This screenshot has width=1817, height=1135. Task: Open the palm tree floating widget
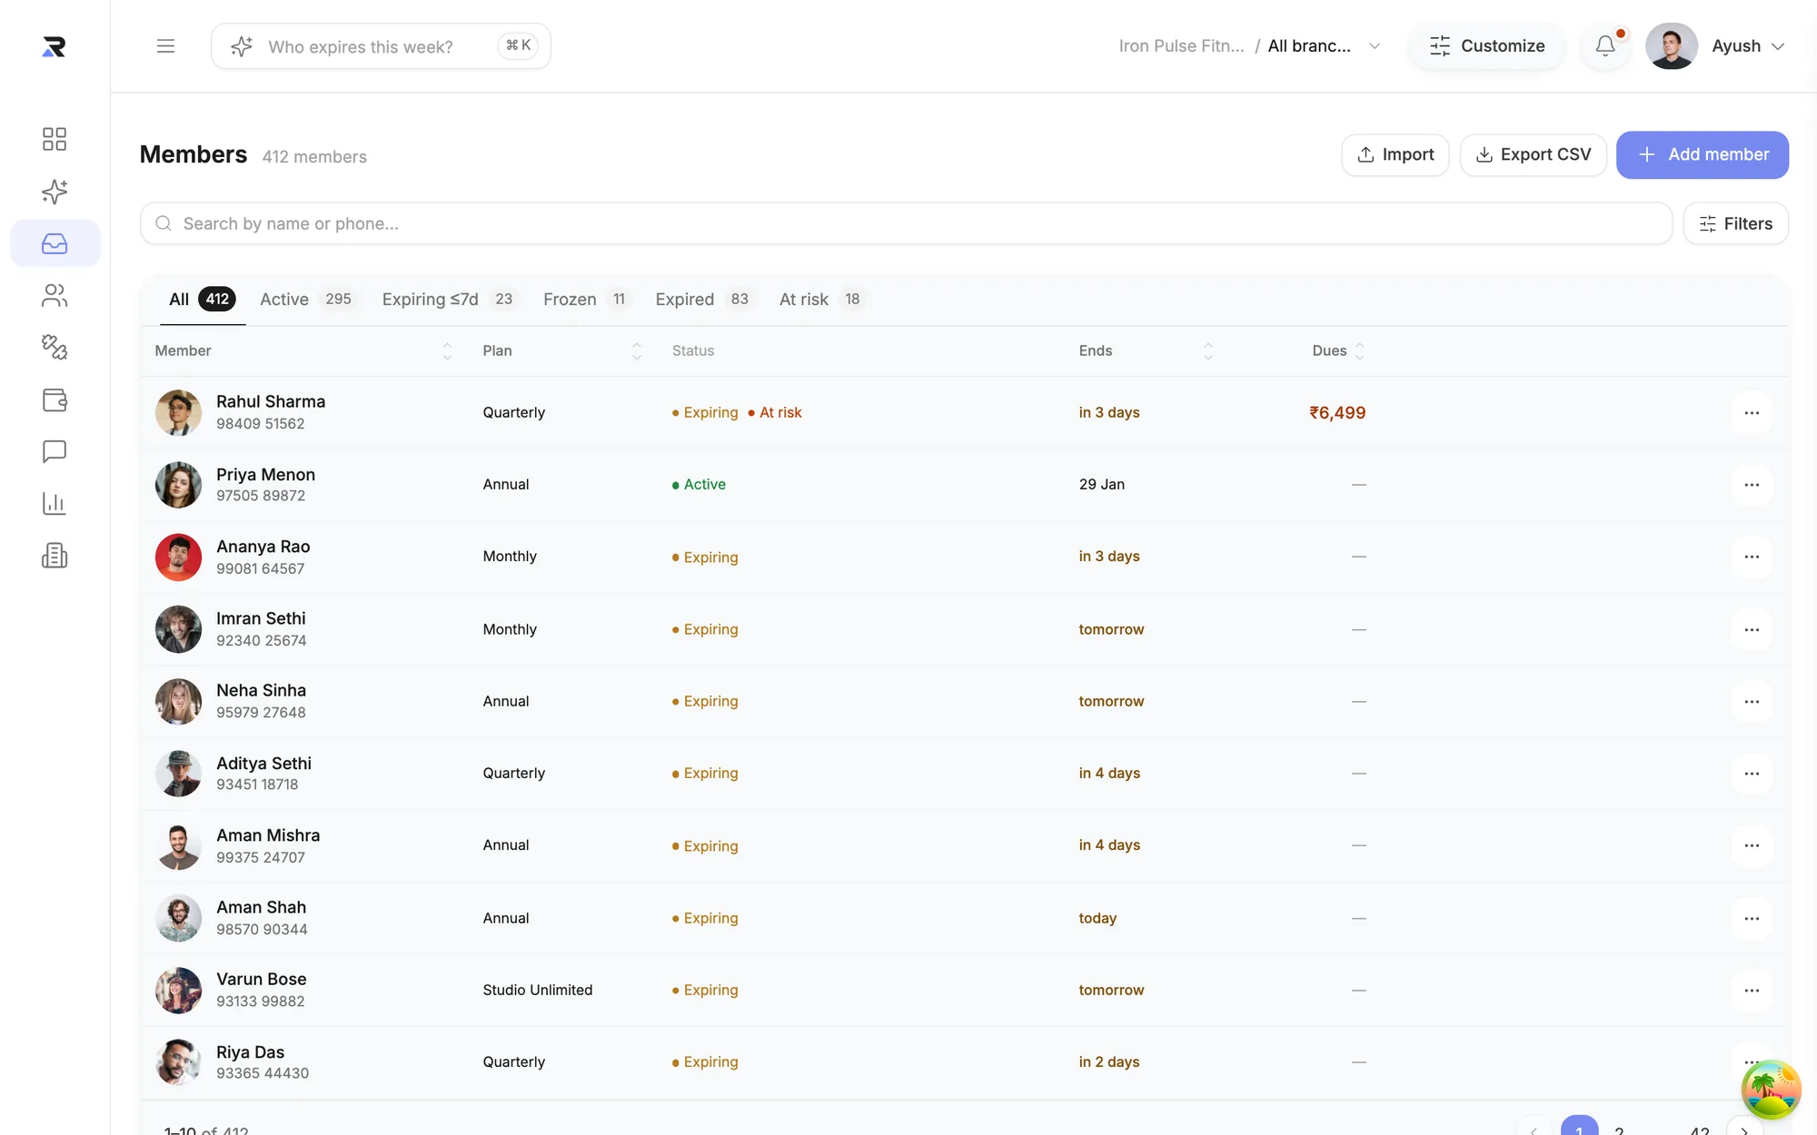click(x=1771, y=1089)
